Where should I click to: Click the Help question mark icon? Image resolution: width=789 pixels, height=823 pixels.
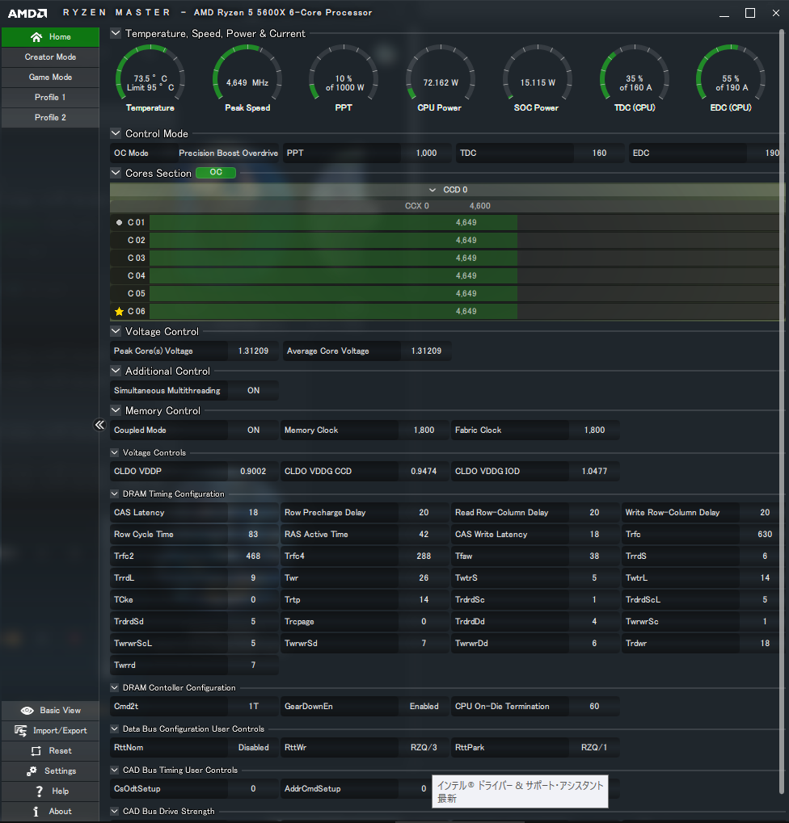39,792
